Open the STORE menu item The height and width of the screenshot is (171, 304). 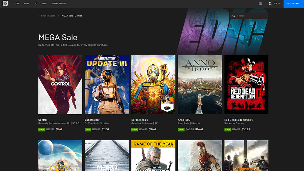tap(16, 3)
